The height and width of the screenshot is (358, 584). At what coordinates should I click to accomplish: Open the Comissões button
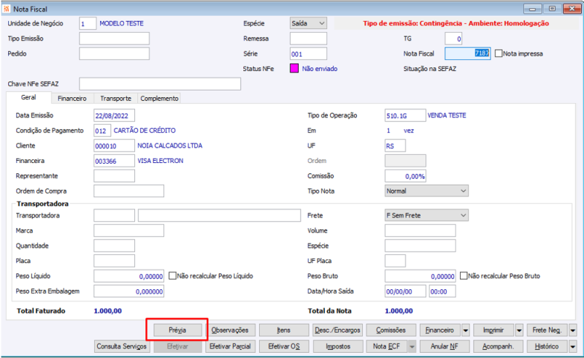(x=391, y=330)
